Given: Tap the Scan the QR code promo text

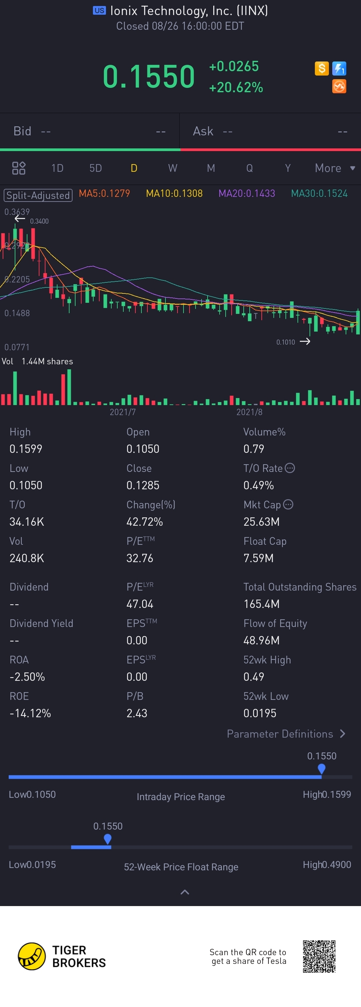Looking at the screenshot, I should pos(248,957).
